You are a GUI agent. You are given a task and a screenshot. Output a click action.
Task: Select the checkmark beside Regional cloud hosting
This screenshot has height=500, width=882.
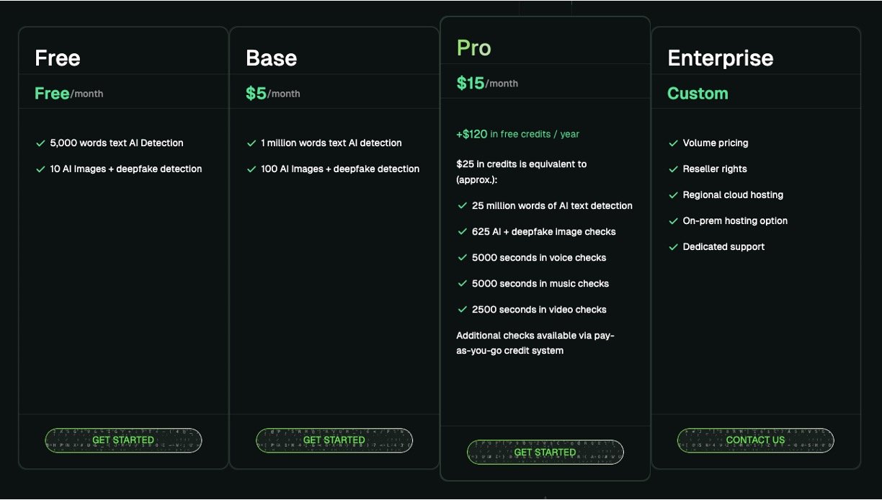pos(674,195)
